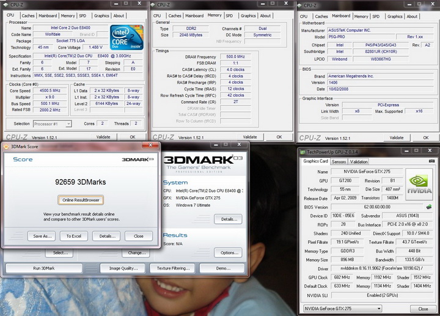
Task: Open Results Options in 3DMark03
Action: [x=228, y=252]
